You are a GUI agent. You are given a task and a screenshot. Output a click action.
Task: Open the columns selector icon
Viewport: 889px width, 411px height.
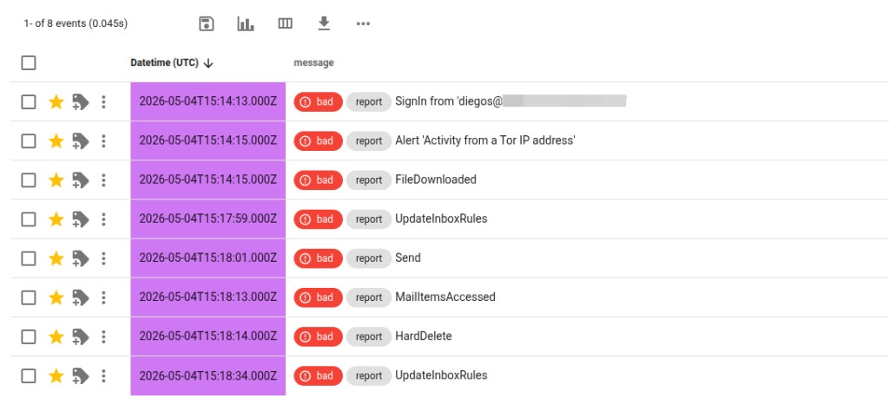click(x=285, y=23)
